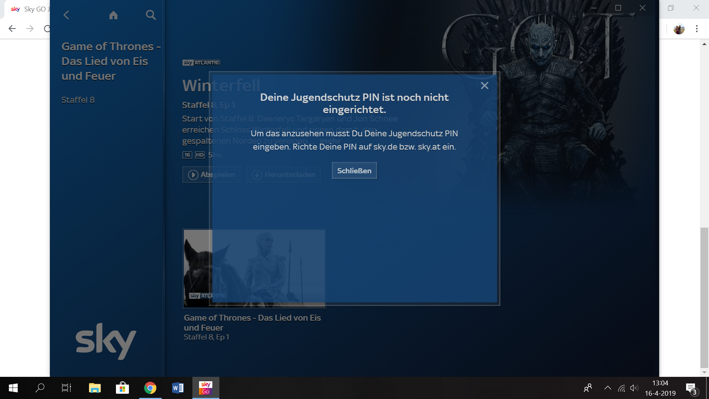Click episode title Game of Thrones - Das Lied von Eis und Feuer under thumbnail
Image resolution: width=709 pixels, height=399 pixels.
pyautogui.click(x=252, y=323)
